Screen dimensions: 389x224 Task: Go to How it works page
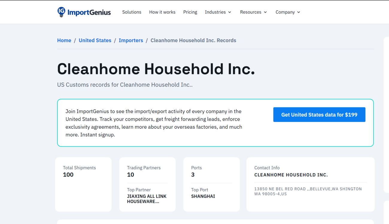162,12
